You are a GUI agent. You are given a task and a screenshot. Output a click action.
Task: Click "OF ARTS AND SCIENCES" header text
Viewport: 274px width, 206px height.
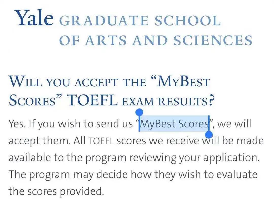pyautogui.click(x=156, y=41)
